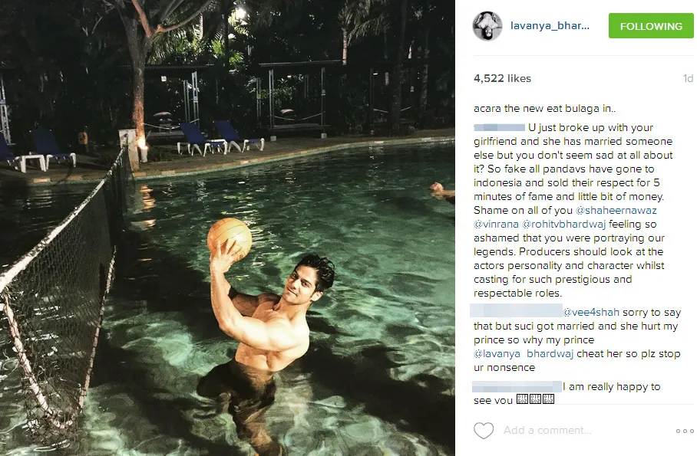The image size is (697, 456).
Task: Click the pool photo of the man holding ball
Action: 227,228
